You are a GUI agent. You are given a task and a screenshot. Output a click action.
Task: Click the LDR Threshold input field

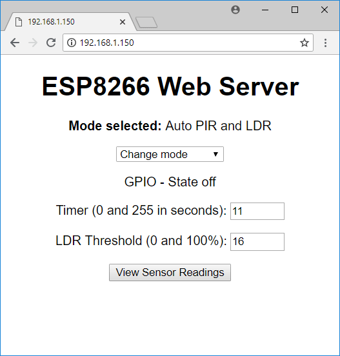(x=257, y=242)
